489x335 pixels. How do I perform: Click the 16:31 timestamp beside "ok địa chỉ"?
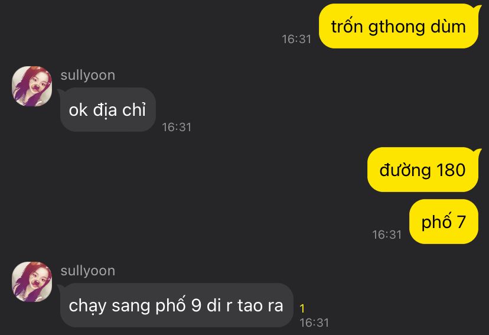(177, 127)
